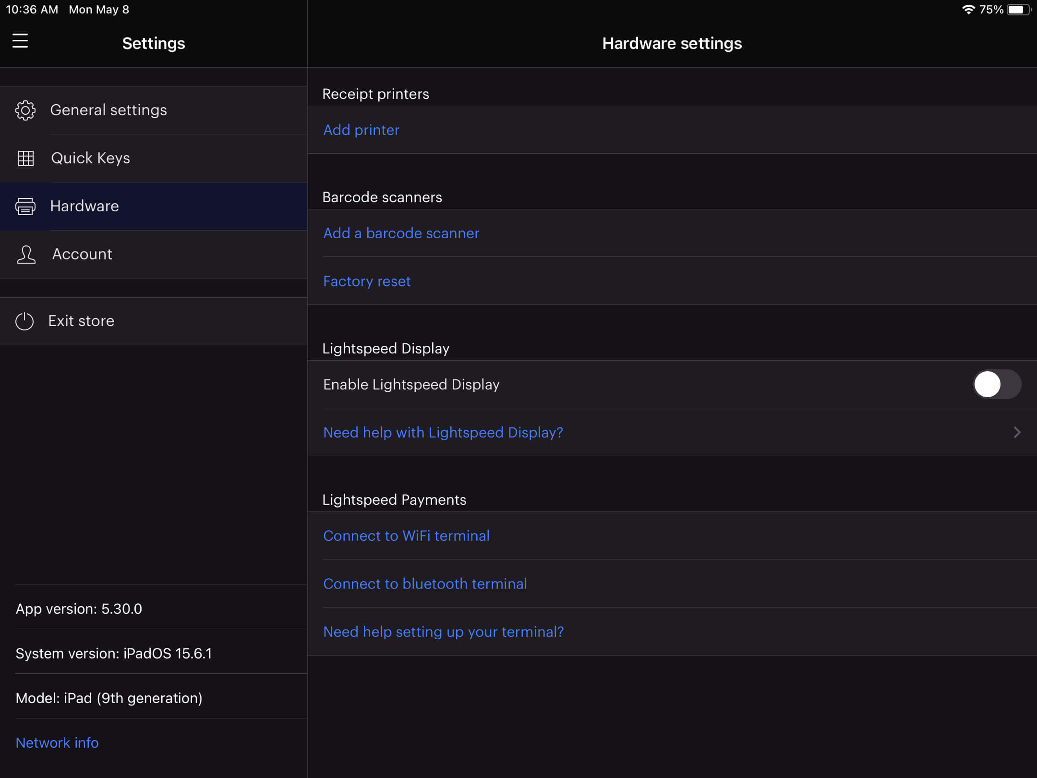Click the General settings gear icon
The height and width of the screenshot is (778, 1037).
tap(25, 110)
